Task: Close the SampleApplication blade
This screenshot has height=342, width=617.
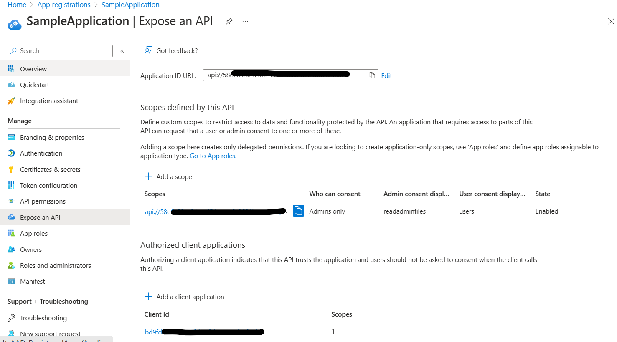Action: tap(611, 21)
